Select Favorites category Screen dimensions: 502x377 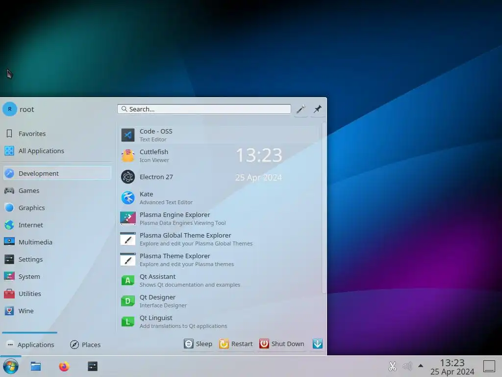57,134
